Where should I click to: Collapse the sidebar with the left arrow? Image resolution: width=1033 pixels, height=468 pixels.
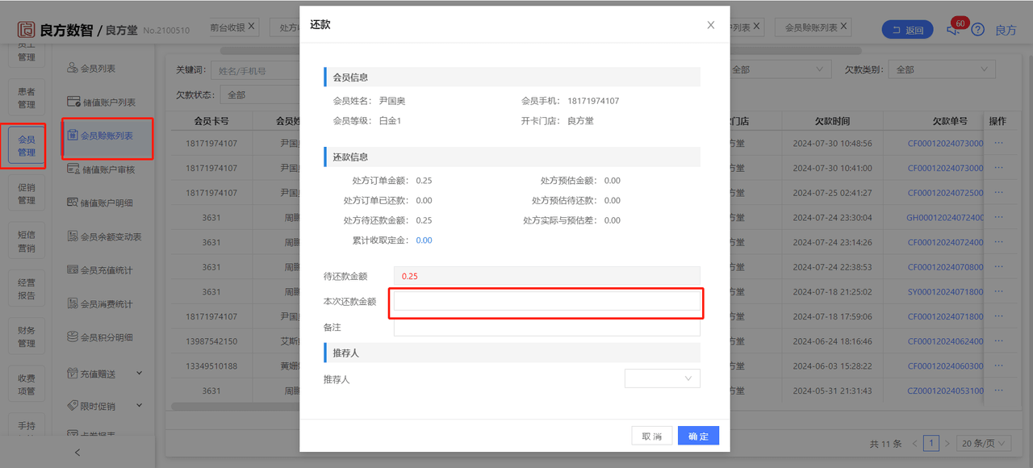[x=77, y=453]
